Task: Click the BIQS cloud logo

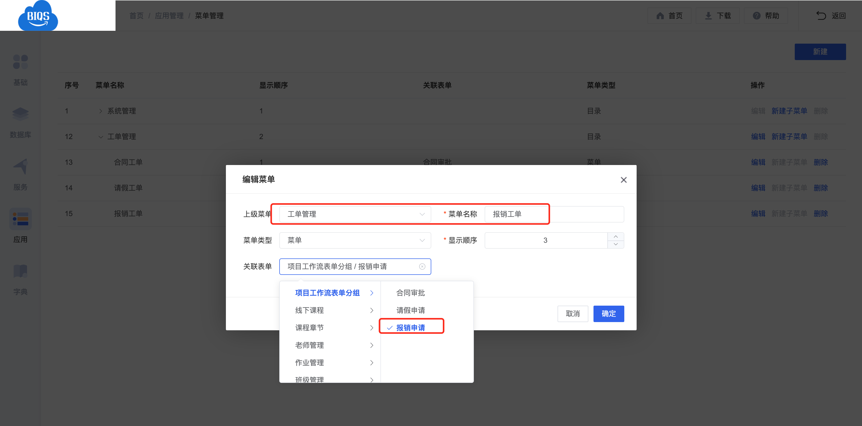Action: tap(38, 15)
